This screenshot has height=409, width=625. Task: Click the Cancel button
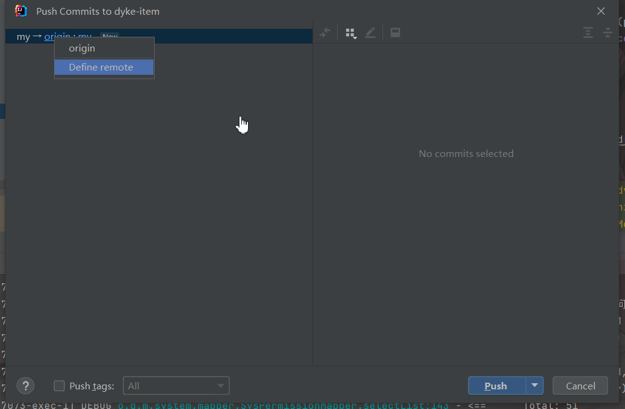580,386
